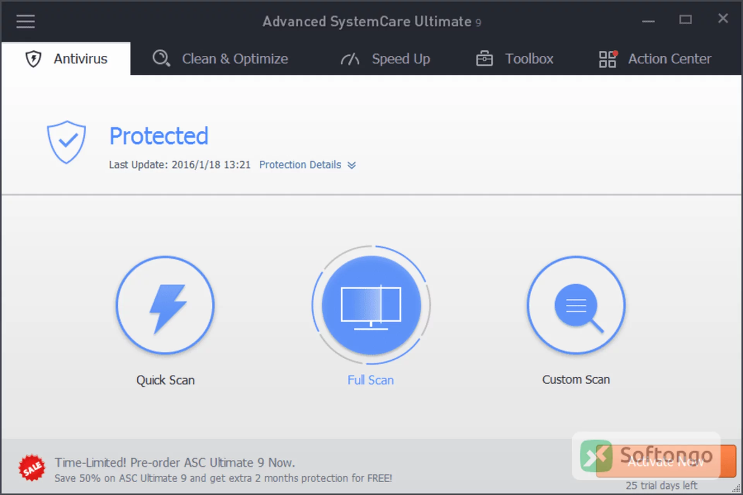Screen dimensions: 743x495
Task: Expand the Protection Details chevron
Action: pyautogui.click(x=352, y=165)
